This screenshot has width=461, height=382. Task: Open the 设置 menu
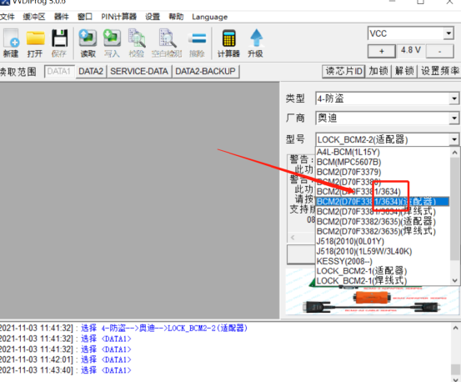[x=153, y=17]
